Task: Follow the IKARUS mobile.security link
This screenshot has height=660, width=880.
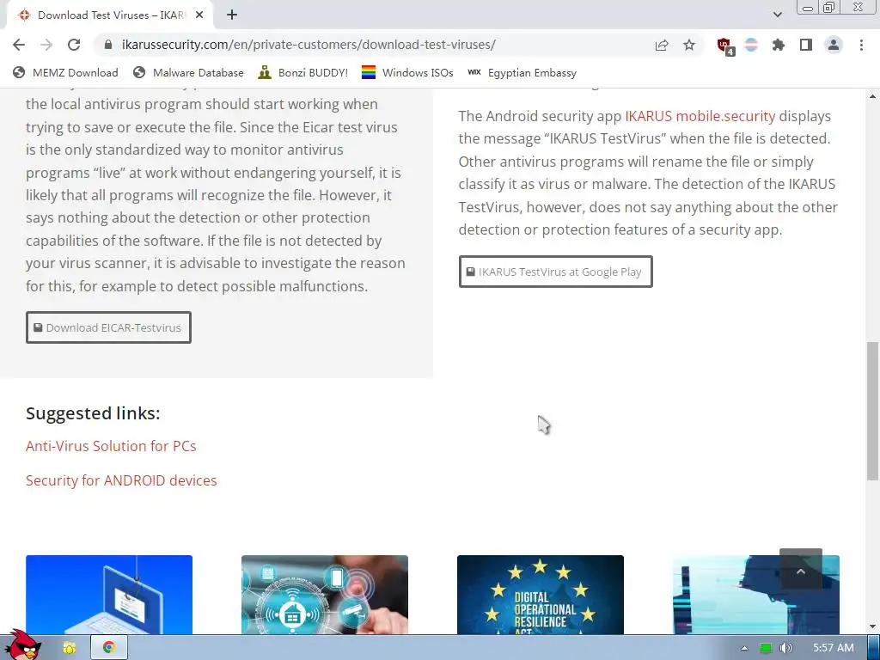Action: pyautogui.click(x=700, y=116)
